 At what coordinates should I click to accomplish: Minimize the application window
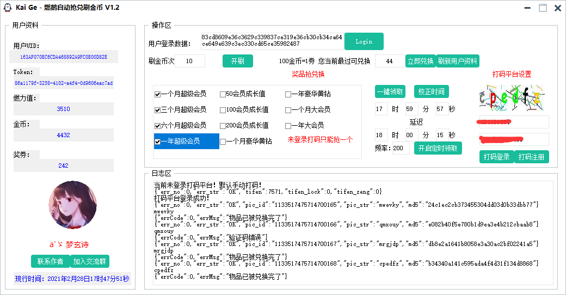click(527, 8)
